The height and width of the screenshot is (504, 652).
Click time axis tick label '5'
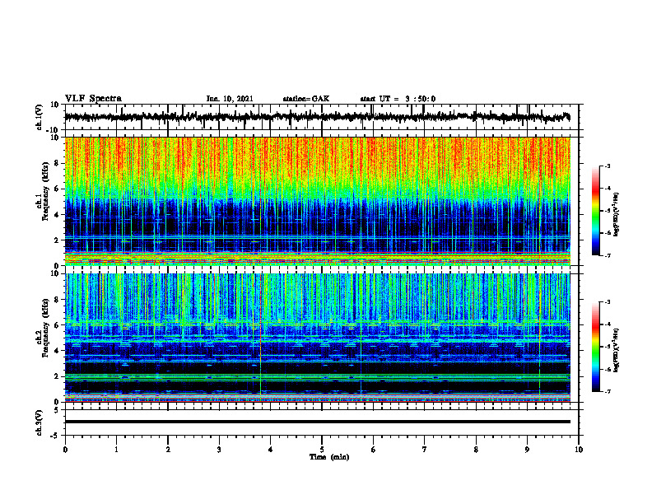tap(322, 450)
